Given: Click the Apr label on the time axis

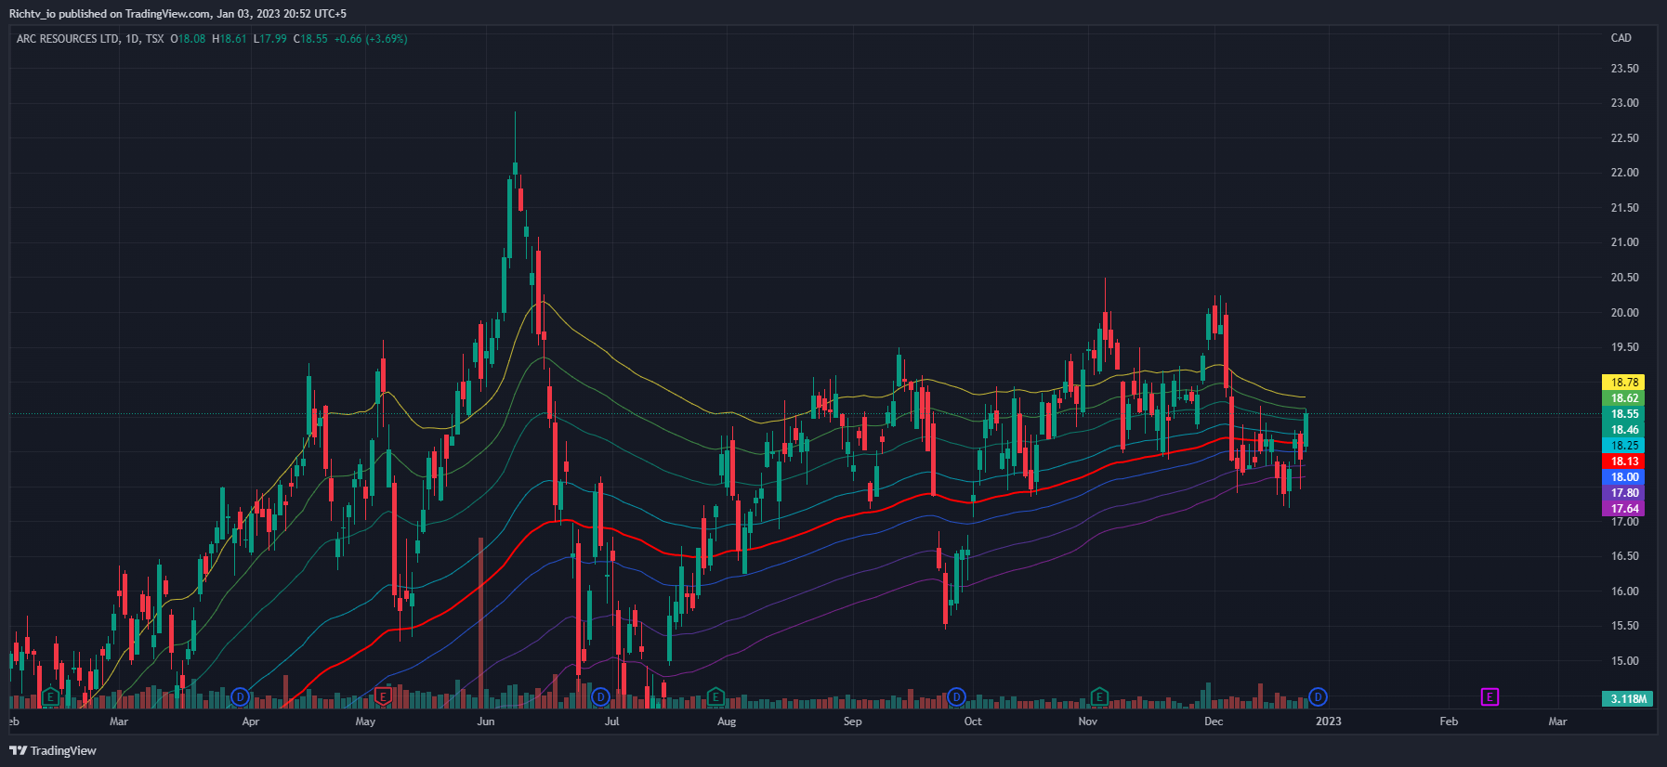Looking at the screenshot, I should coord(250,721).
